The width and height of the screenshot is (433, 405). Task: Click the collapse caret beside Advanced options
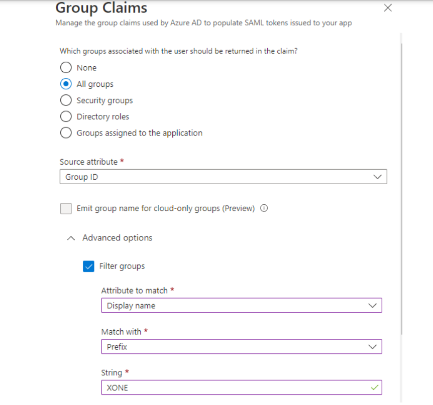[x=71, y=238]
